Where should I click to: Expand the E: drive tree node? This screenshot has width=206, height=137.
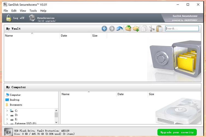[x=7, y=119]
